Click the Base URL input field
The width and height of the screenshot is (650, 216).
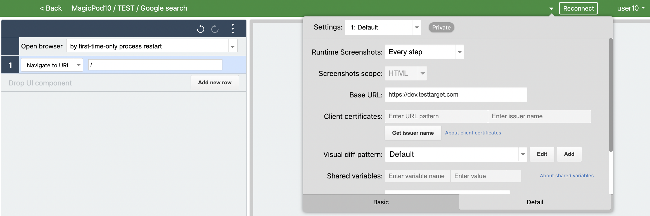(x=456, y=95)
